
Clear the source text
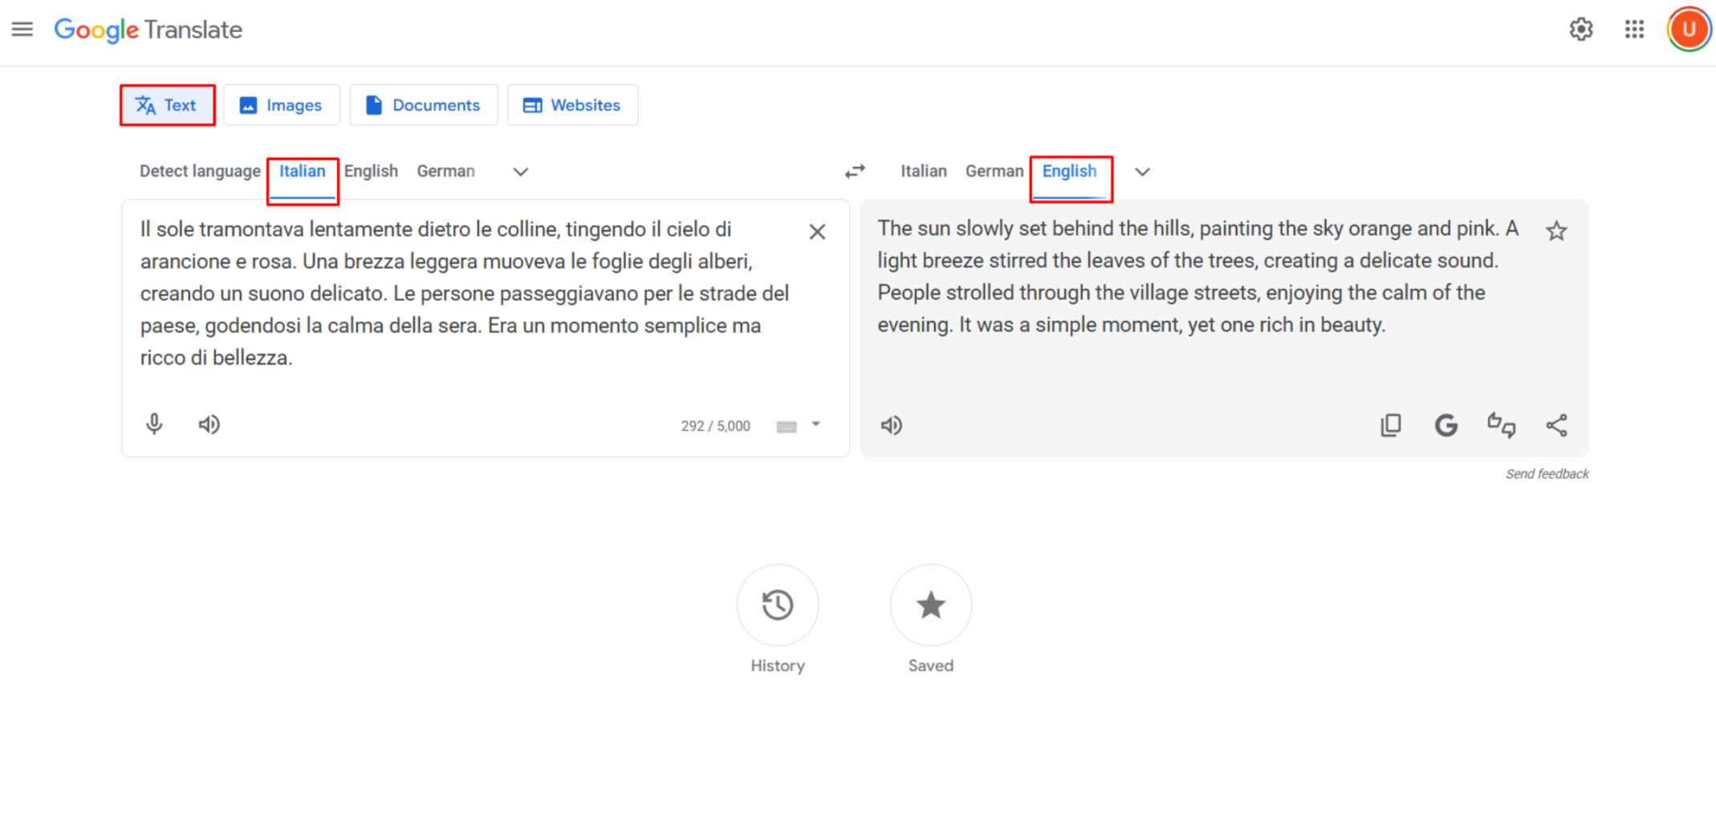click(x=817, y=232)
